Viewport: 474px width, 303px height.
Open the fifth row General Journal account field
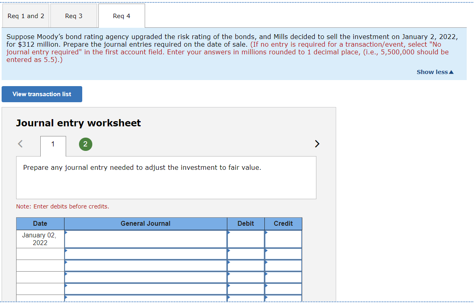click(146, 289)
